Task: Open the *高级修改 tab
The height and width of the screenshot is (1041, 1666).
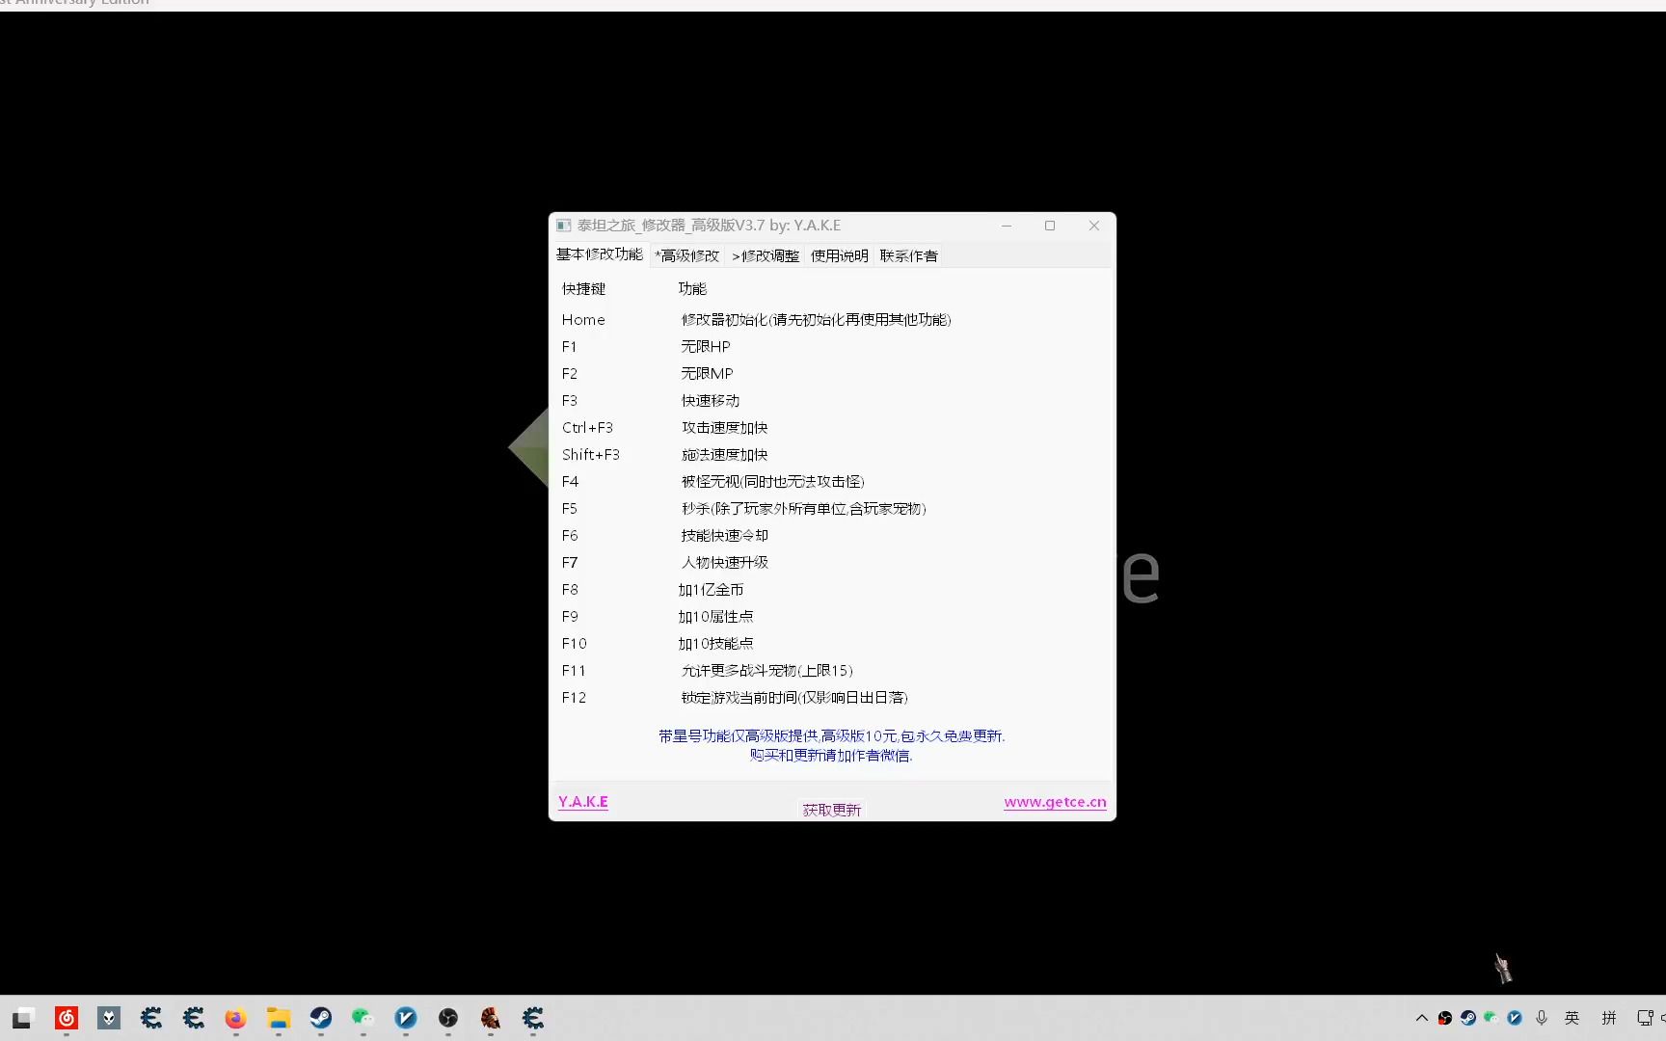Action: point(687,255)
